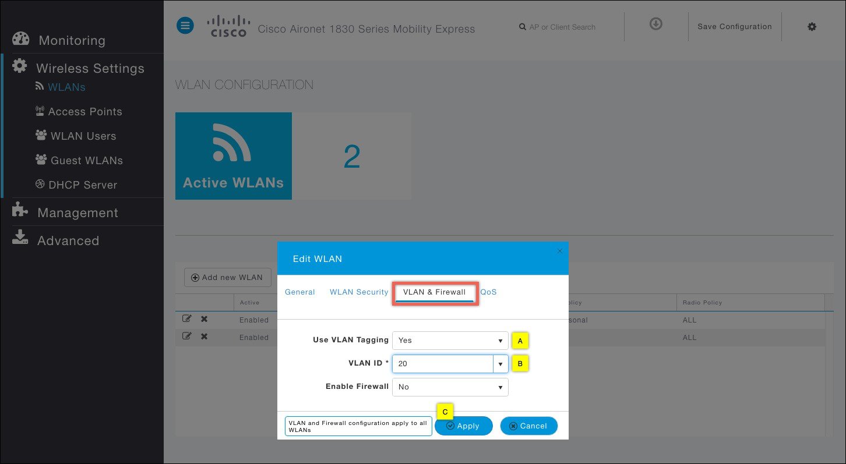846x464 pixels.
Task: Cancel the Edit WLAN dialog
Action: (528, 426)
